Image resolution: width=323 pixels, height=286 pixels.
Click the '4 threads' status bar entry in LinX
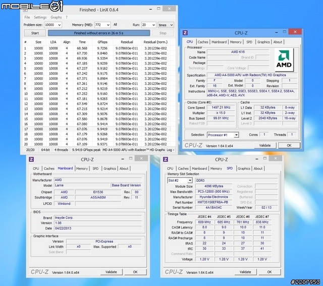point(61,150)
